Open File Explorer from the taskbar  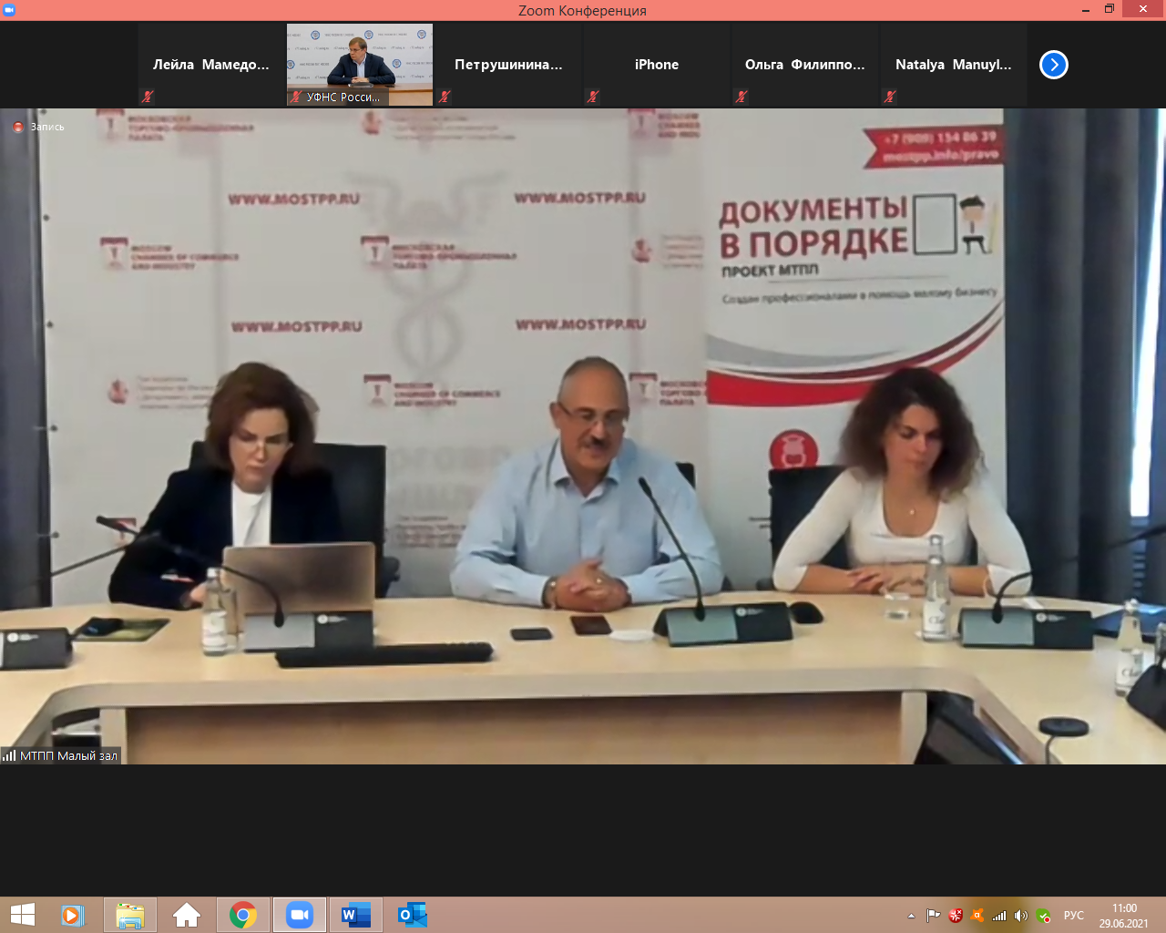click(x=129, y=915)
